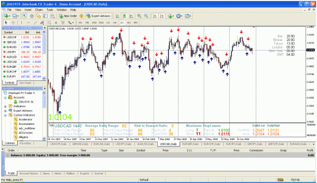Image resolution: width=317 pixels, height=183 pixels.
Task: Click the Zoom Out magnifier icon
Action: (146, 16)
